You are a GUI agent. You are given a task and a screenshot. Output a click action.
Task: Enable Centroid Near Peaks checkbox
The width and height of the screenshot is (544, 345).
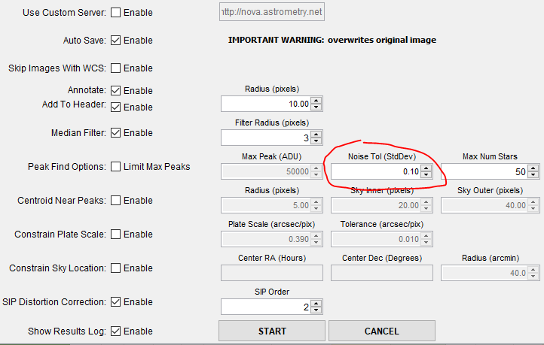tap(115, 201)
